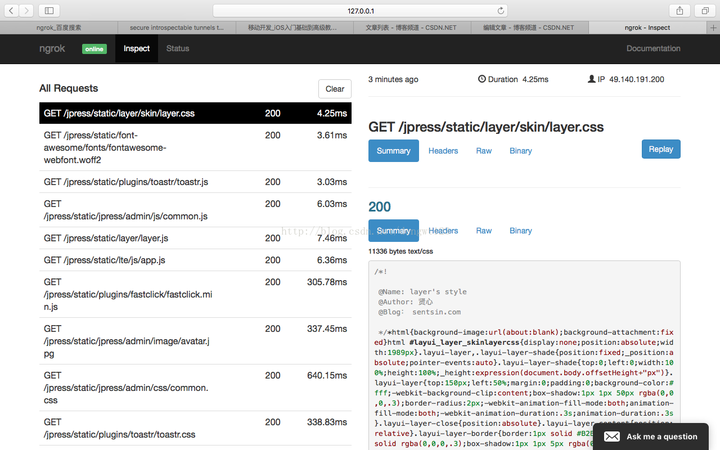Open the Ask me a question chat

(651, 436)
